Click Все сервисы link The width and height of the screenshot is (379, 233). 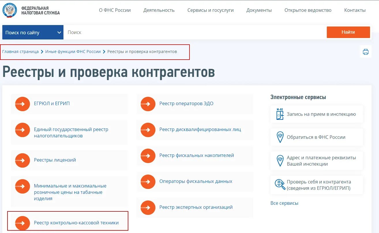point(284,203)
